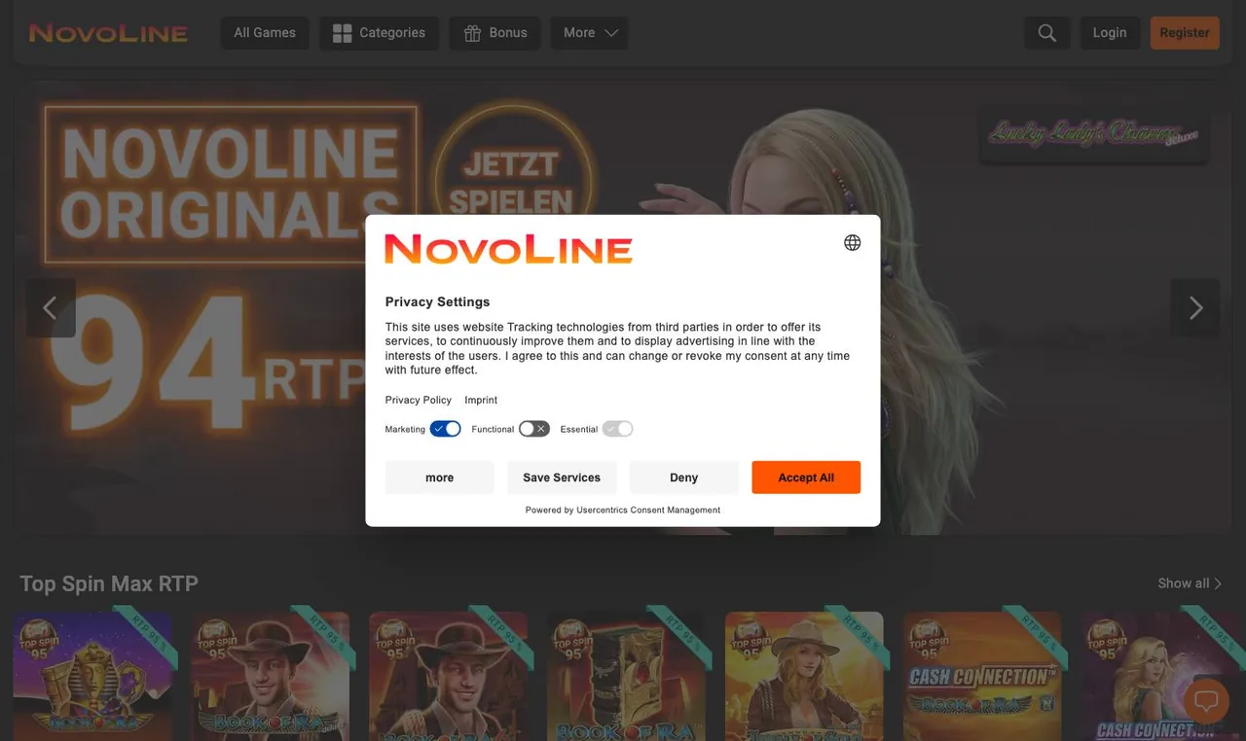This screenshot has width=1246, height=741.
Task: Open the first Book of Ra pharaoh game thumbnail
Action: coord(92,676)
